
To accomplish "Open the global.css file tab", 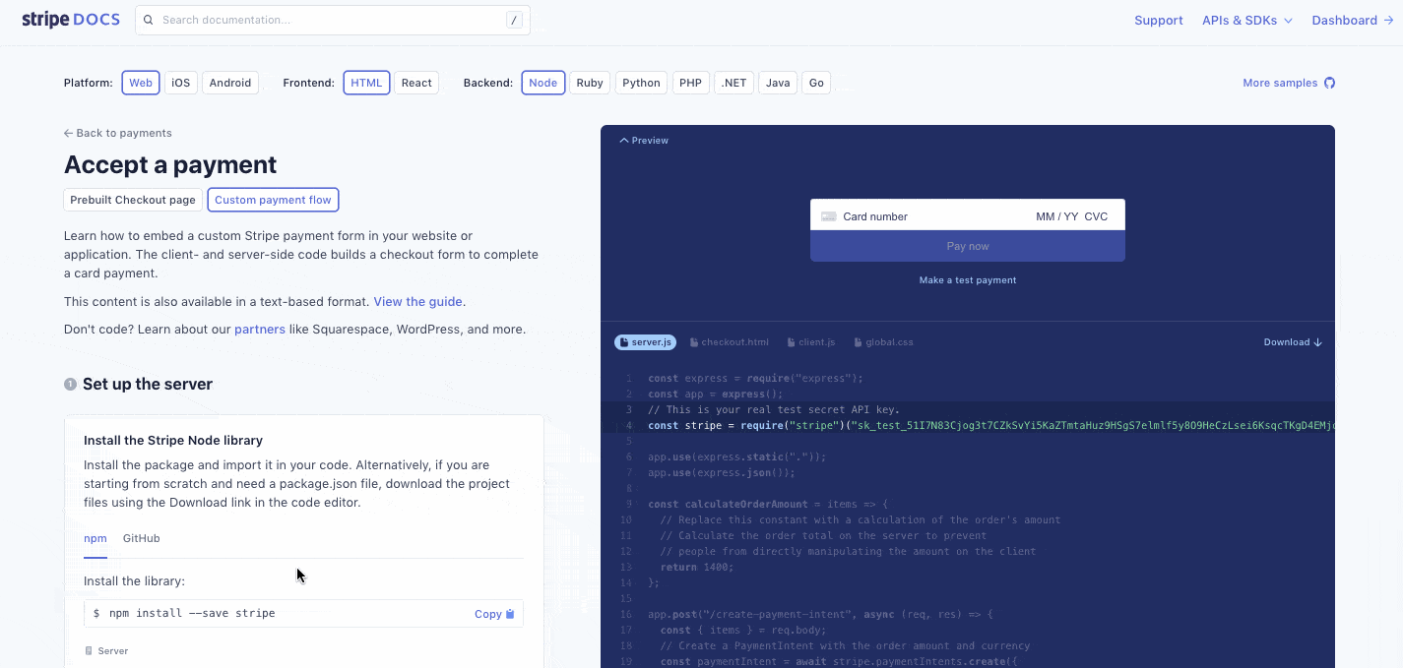I will pos(883,342).
